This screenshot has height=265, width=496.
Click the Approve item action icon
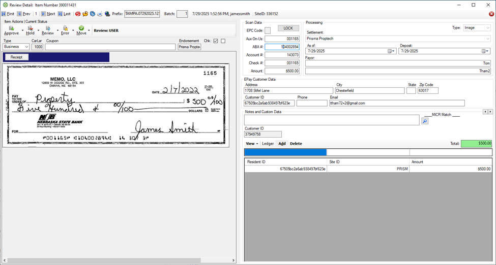[x=12, y=29]
